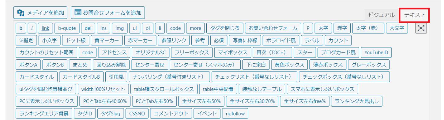The height and width of the screenshot is (120, 444).
Task: Insert a link quicktag
Action: 45,28
